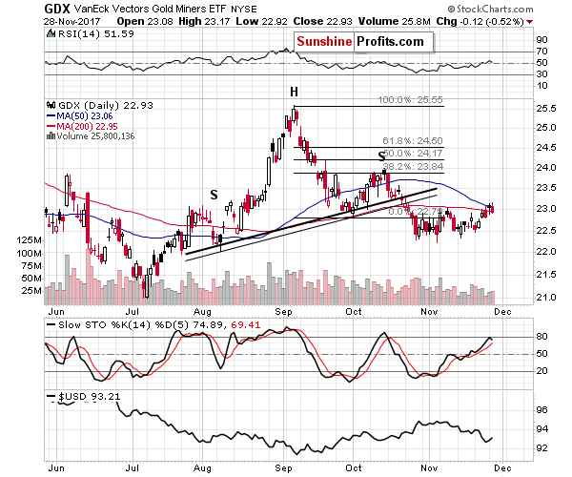Click the 70 level on the RSI axis

[541, 52]
